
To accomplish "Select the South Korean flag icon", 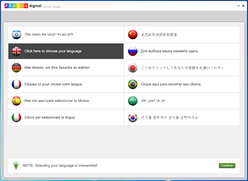I will click(133, 117).
